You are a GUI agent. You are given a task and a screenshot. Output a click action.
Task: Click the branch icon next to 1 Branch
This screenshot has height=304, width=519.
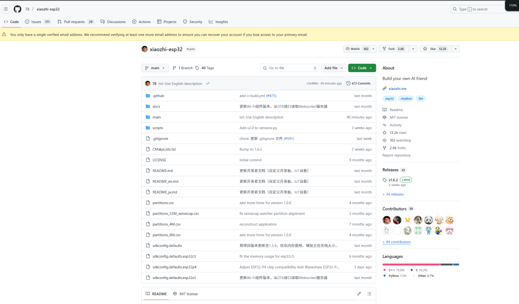[174, 68]
